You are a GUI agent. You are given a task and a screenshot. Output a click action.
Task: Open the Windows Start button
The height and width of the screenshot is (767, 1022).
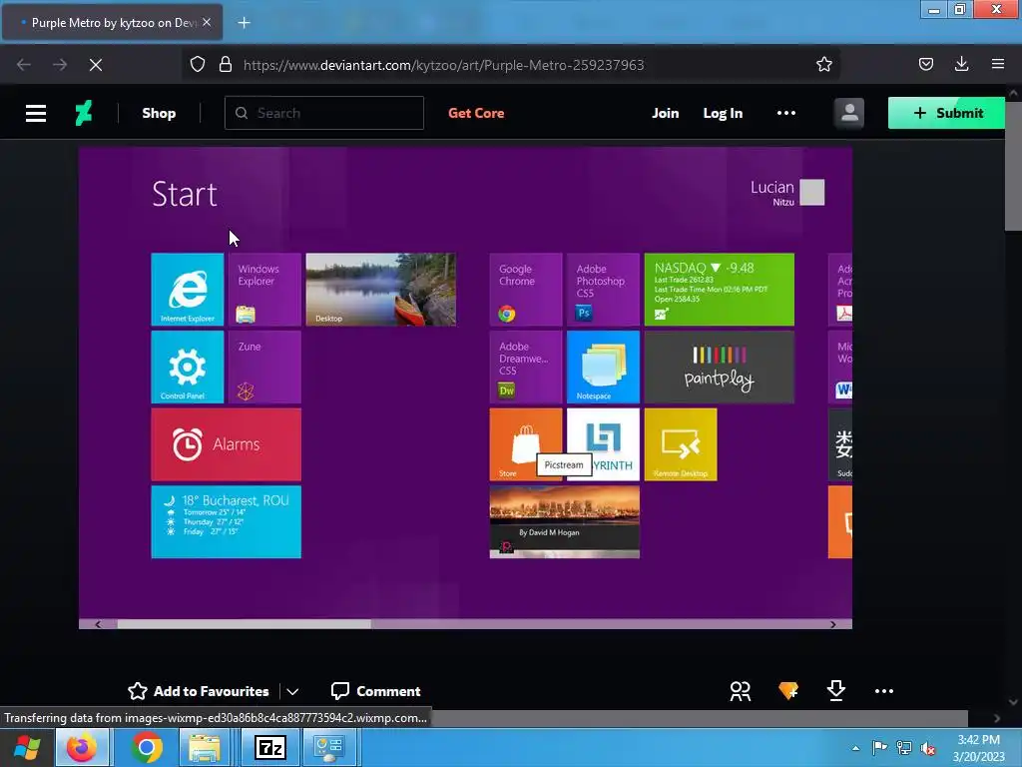coord(27,747)
